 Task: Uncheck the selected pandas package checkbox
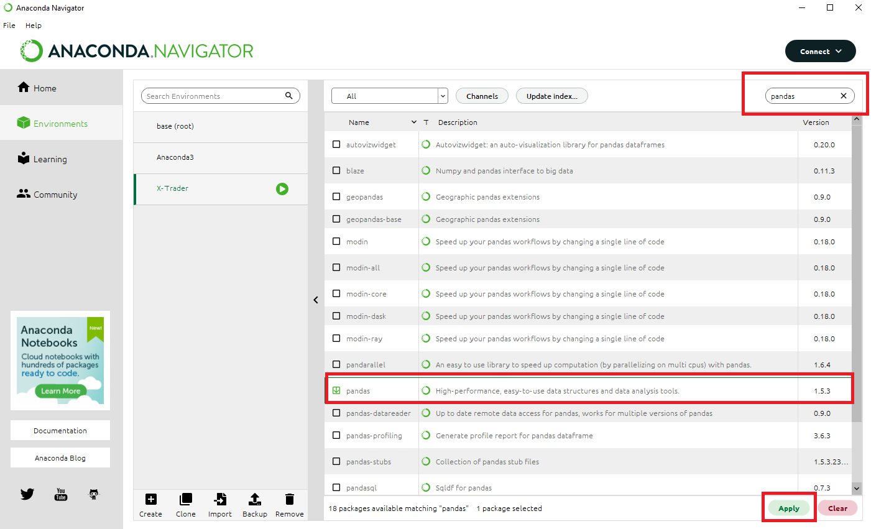tap(336, 390)
